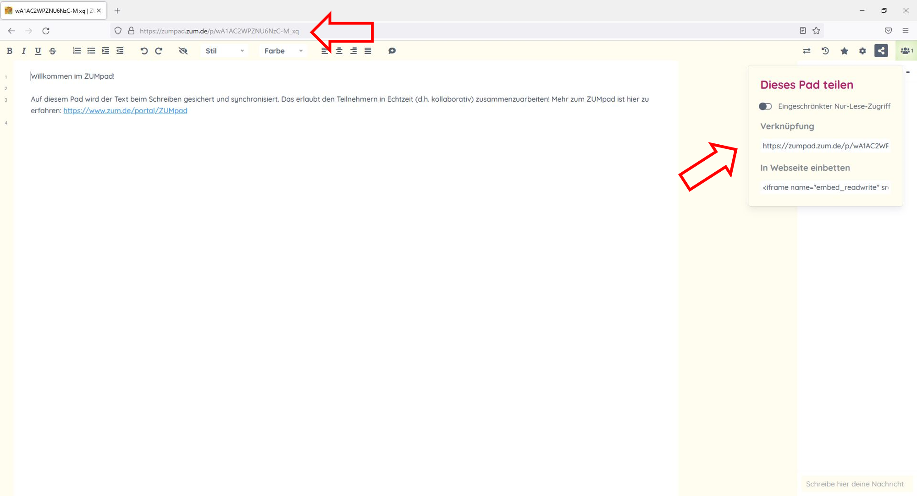This screenshot has width=917, height=496.
Task: Add a comment with speech bubble icon
Action: click(392, 51)
